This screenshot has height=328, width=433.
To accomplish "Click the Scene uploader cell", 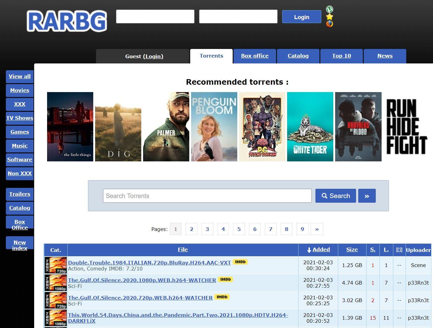I will tap(419, 265).
